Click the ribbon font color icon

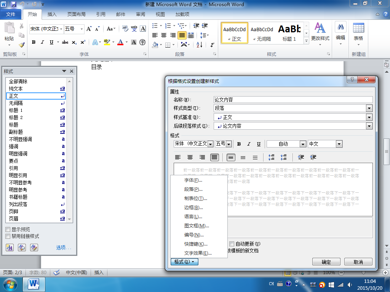(x=120, y=42)
